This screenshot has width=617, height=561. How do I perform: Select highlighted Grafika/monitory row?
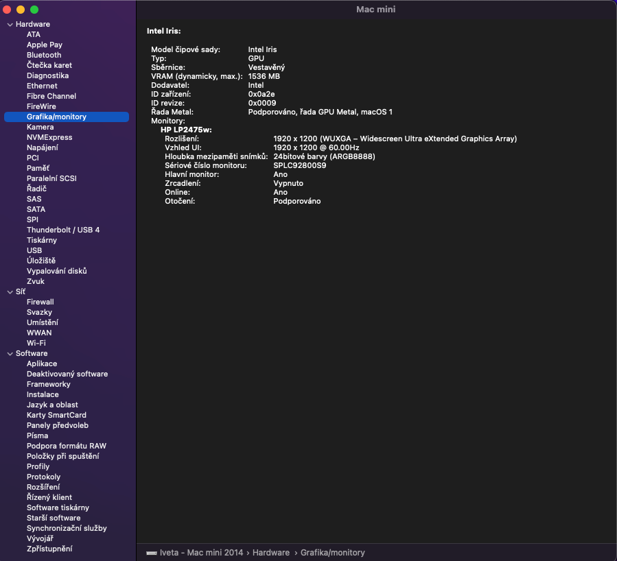(67, 117)
